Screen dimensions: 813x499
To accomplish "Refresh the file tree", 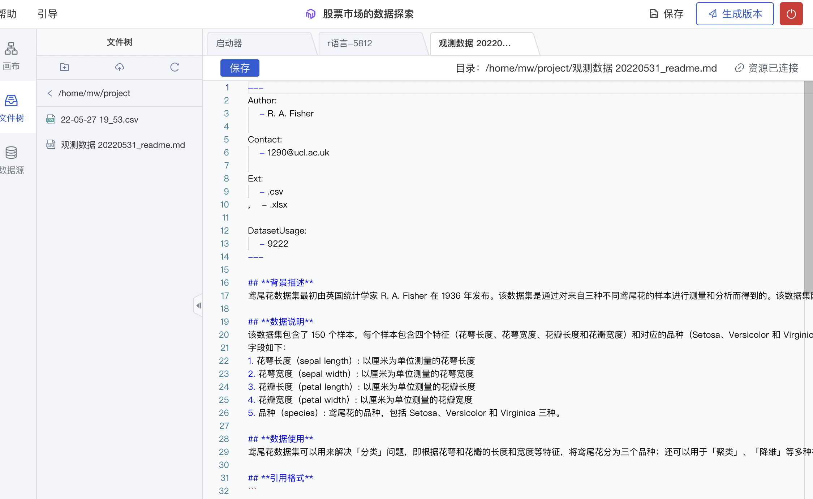I will (x=175, y=67).
